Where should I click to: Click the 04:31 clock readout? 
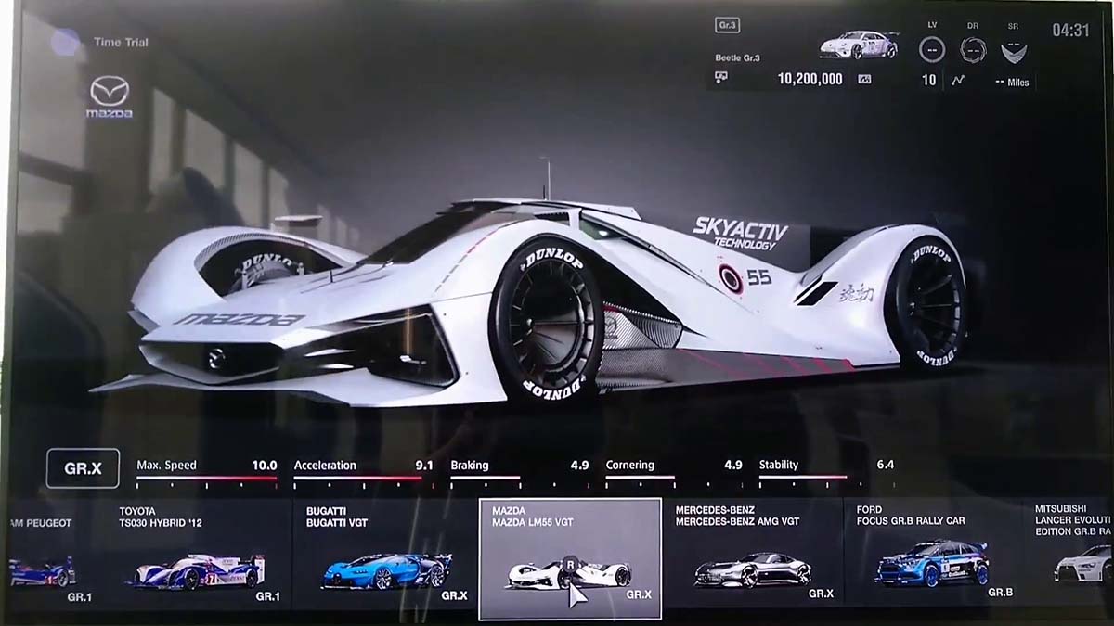(x=1070, y=31)
